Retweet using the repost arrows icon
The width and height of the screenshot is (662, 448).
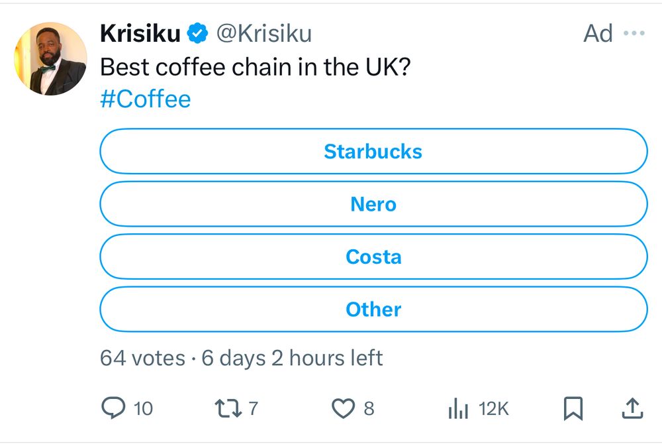(x=228, y=408)
